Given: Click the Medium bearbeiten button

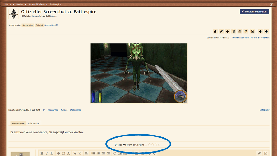Looking at the screenshot, I should (254, 12).
